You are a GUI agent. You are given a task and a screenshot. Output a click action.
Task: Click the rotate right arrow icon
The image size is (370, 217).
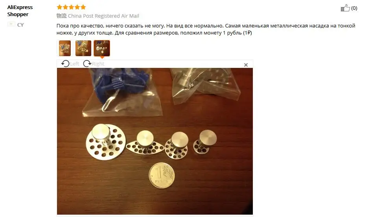point(87,64)
